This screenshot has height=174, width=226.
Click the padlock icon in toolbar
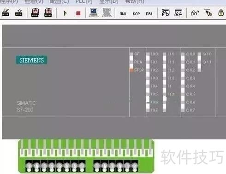click(x=221, y=13)
